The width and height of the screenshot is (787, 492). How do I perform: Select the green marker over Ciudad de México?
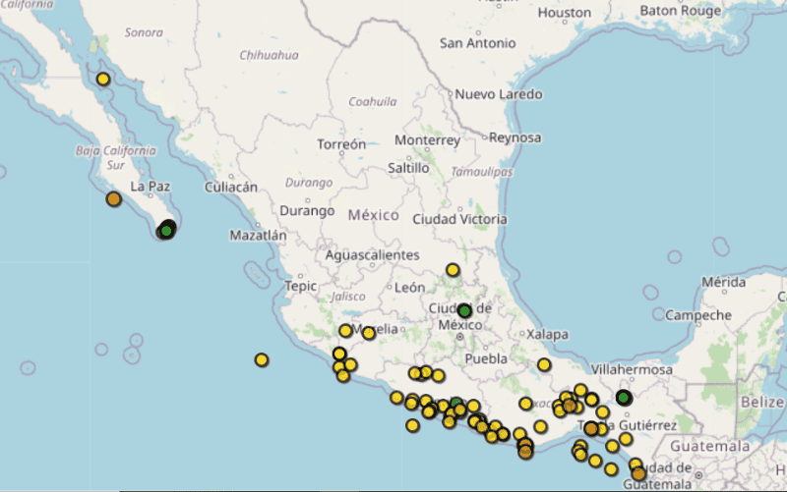click(x=464, y=311)
